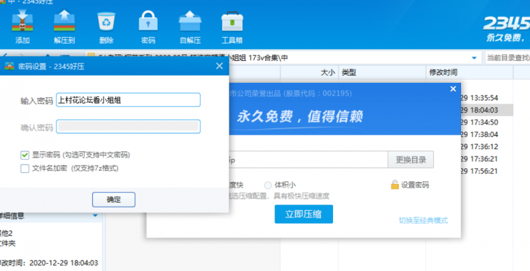Sort by the 类型 column header
This screenshot has height=271, width=530.
tap(382, 72)
